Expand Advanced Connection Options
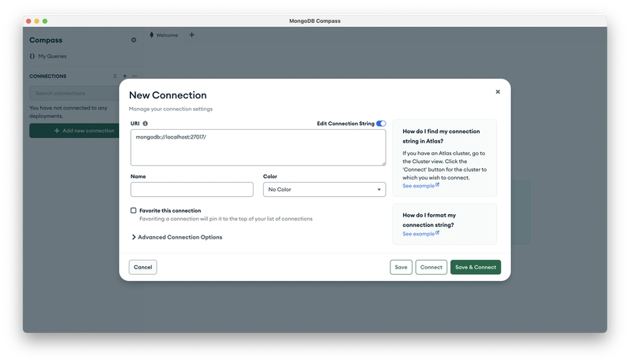This screenshot has width=630, height=363. [x=176, y=237]
